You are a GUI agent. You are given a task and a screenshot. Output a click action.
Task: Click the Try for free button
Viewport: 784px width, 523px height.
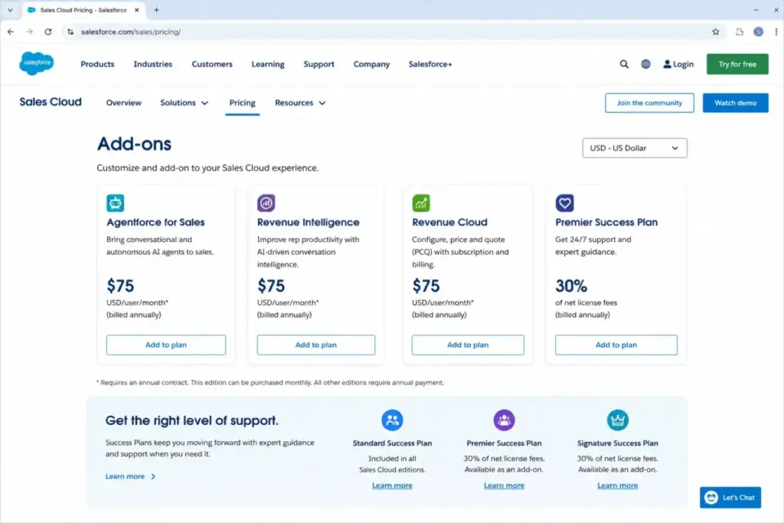point(737,64)
